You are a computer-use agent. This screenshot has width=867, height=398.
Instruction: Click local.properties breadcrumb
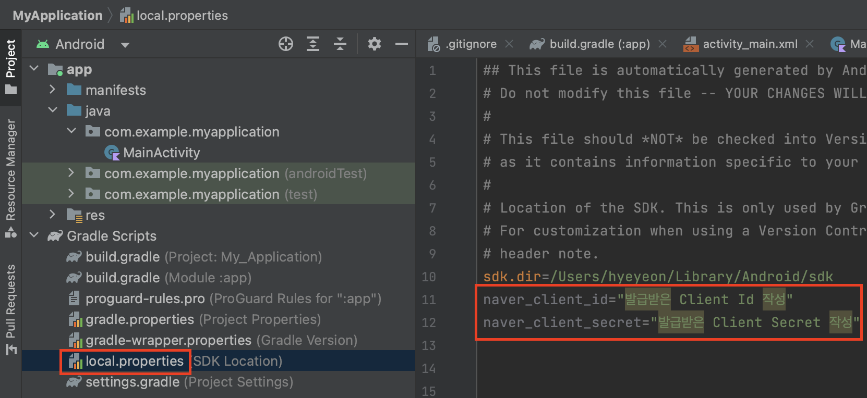point(182,16)
